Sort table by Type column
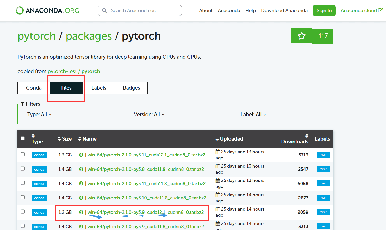The image size is (386, 230). pos(37,139)
